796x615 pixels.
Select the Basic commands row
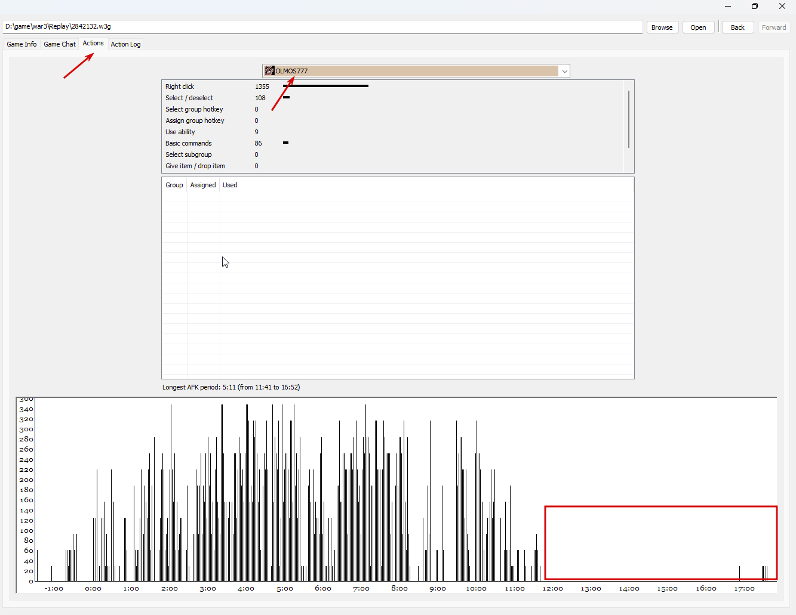393,143
